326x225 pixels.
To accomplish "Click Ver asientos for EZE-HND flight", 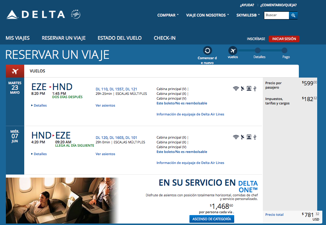I will 105,105.
